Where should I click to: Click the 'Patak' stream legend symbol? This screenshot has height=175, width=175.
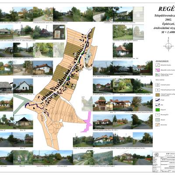(x=157, y=100)
